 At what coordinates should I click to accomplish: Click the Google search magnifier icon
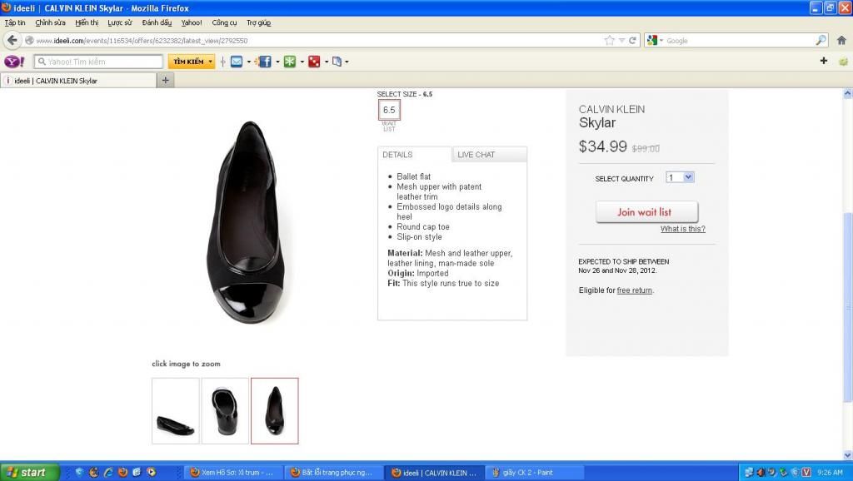821,40
